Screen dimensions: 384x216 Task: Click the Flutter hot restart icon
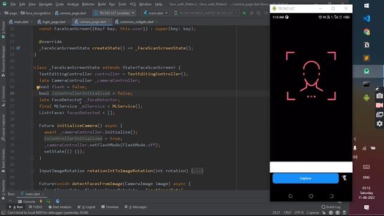tap(48, 202)
